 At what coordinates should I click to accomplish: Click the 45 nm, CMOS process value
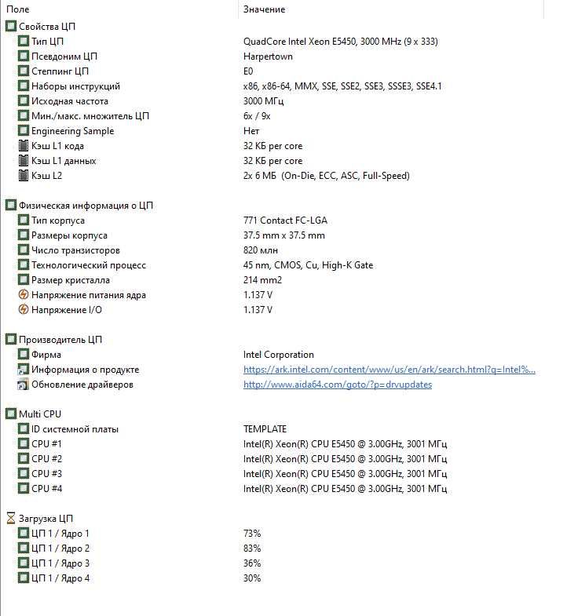pos(308,265)
